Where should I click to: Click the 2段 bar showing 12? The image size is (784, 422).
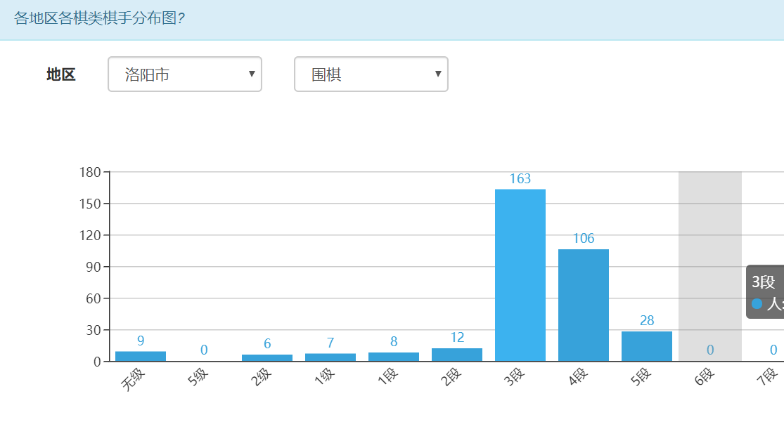click(x=456, y=355)
